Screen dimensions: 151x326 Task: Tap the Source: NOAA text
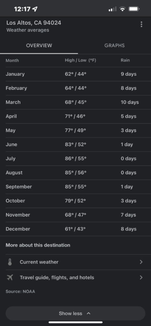pyautogui.click(x=20, y=292)
